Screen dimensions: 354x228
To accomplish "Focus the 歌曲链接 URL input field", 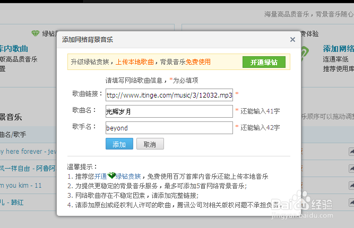I will [x=169, y=95].
